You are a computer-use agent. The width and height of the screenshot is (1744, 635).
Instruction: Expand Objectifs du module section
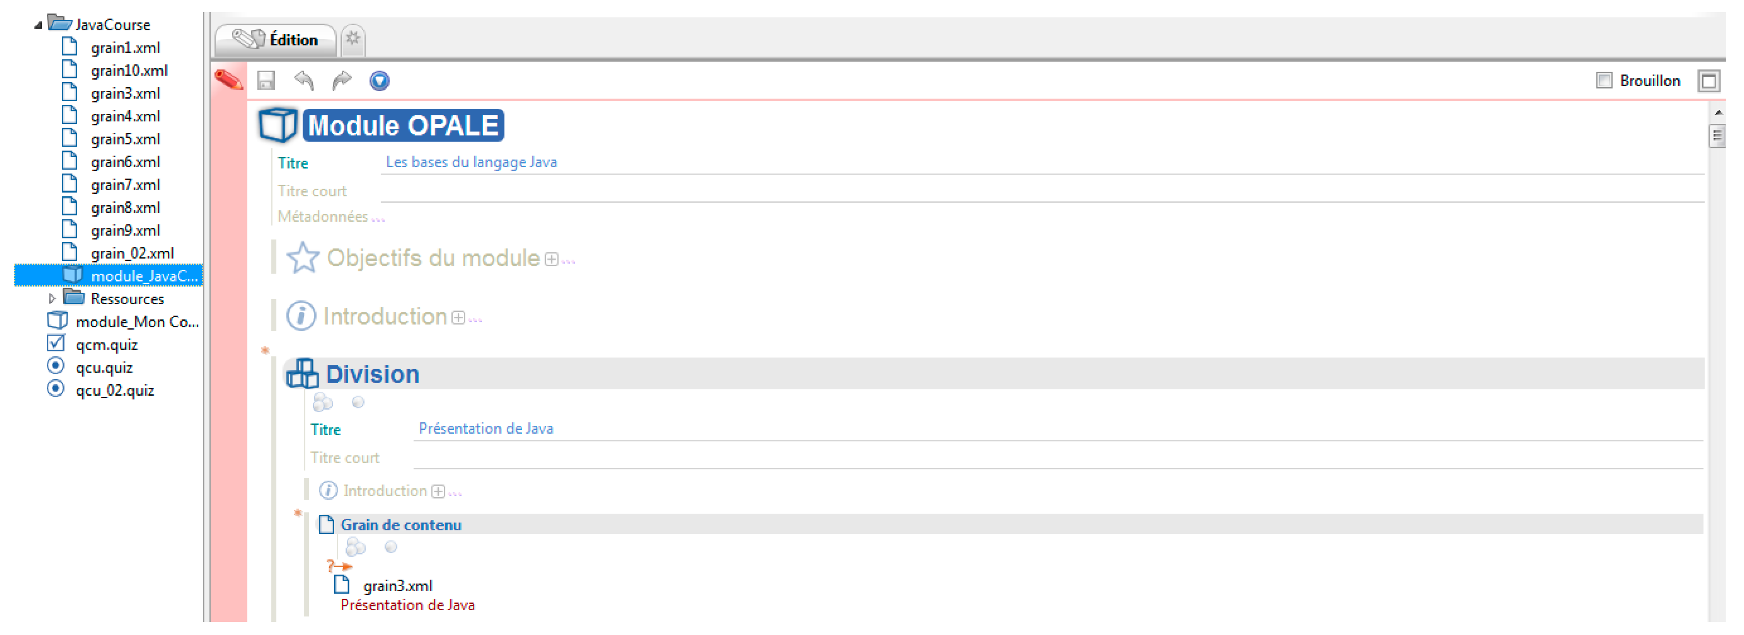pyautogui.click(x=552, y=259)
